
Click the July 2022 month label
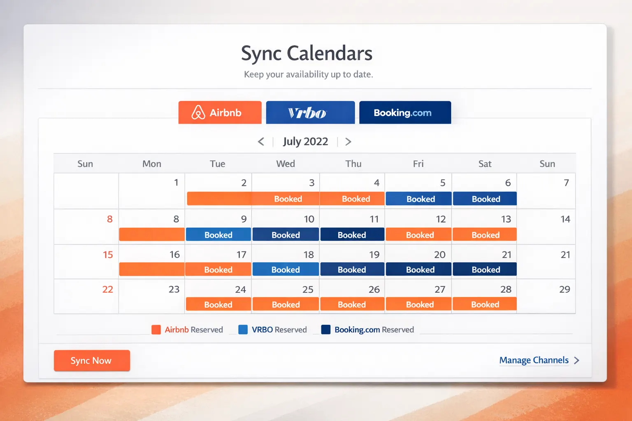[x=305, y=141]
